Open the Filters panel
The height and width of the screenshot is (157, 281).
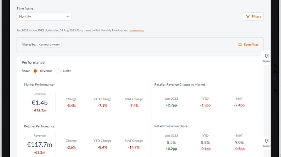click(x=253, y=17)
